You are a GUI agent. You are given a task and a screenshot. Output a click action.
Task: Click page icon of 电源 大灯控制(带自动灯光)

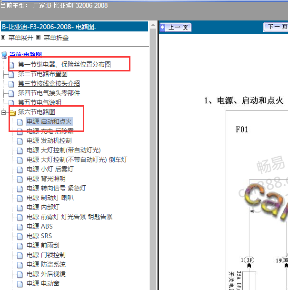point(20,151)
